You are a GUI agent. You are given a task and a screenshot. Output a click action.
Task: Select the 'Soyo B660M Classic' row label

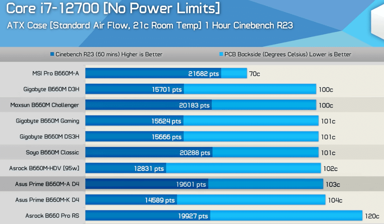tap(52, 153)
